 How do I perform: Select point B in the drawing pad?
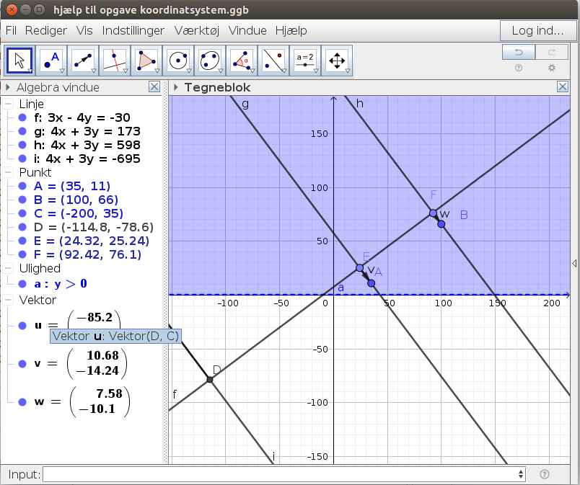[441, 224]
